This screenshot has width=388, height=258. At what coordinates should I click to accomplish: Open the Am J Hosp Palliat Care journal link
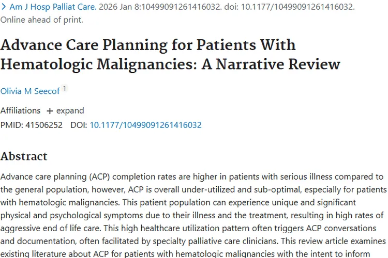(53, 7)
